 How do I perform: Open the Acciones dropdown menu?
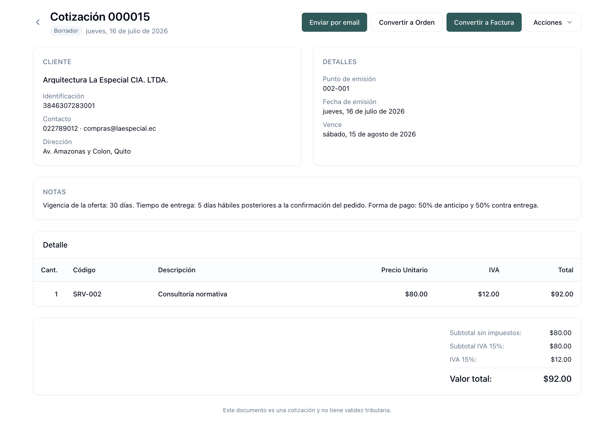pos(553,22)
